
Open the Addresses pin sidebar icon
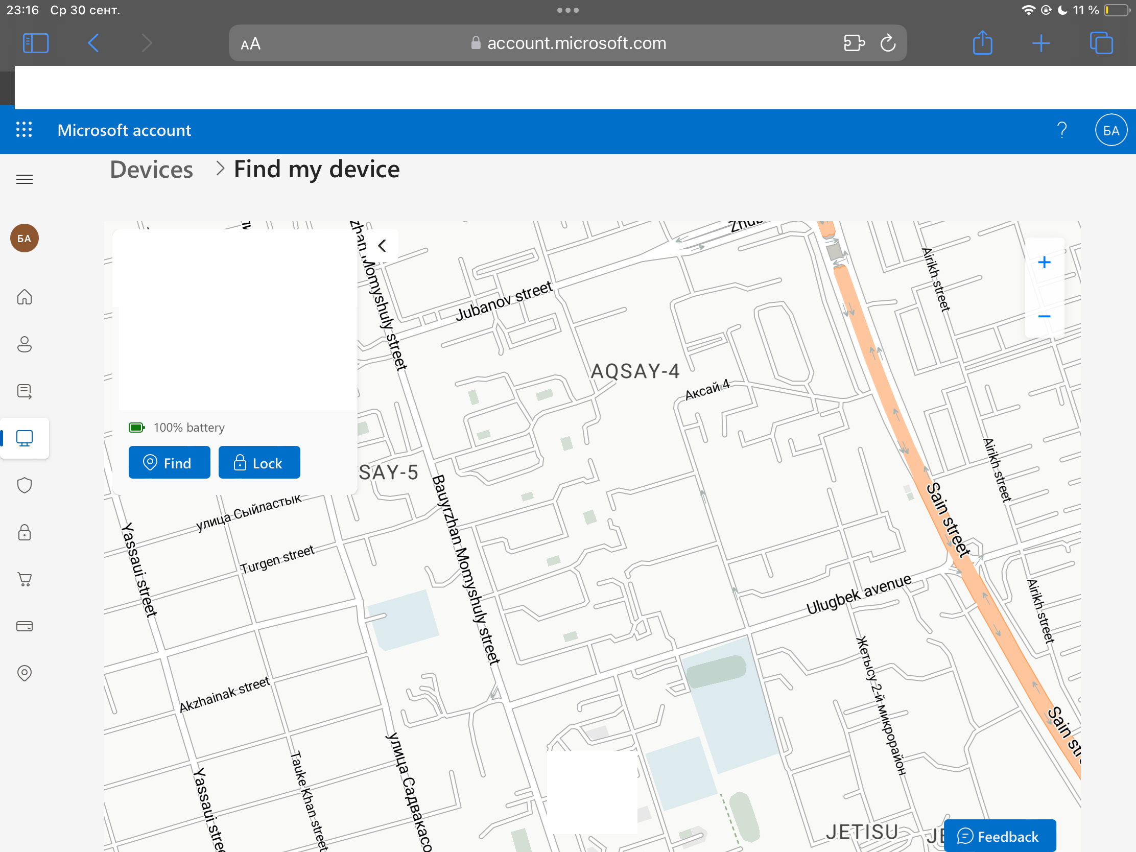[24, 673]
